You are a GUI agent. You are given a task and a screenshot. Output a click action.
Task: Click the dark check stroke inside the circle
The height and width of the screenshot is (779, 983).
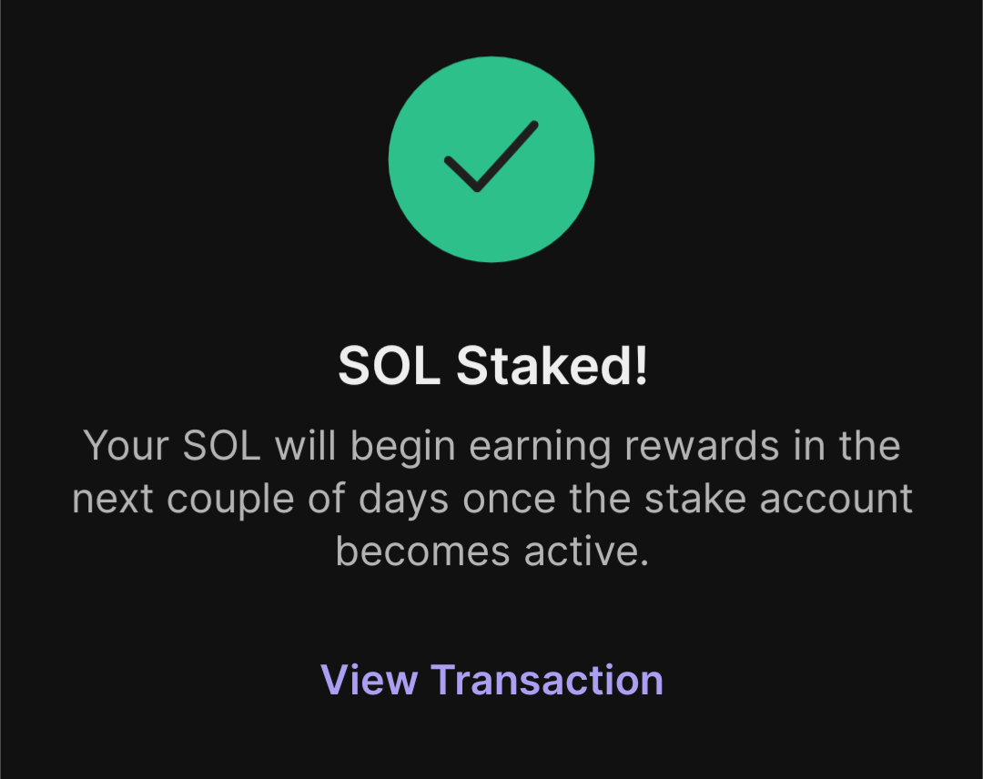pyautogui.click(x=491, y=157)
